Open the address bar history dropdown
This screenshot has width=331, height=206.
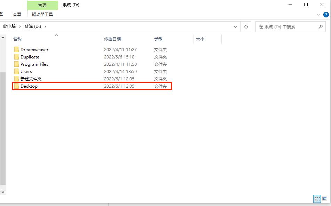click(235, 26)
